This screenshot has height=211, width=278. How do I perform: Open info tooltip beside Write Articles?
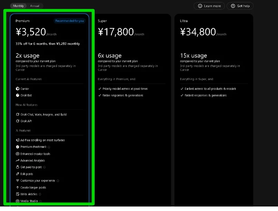(x=40, y=194)
